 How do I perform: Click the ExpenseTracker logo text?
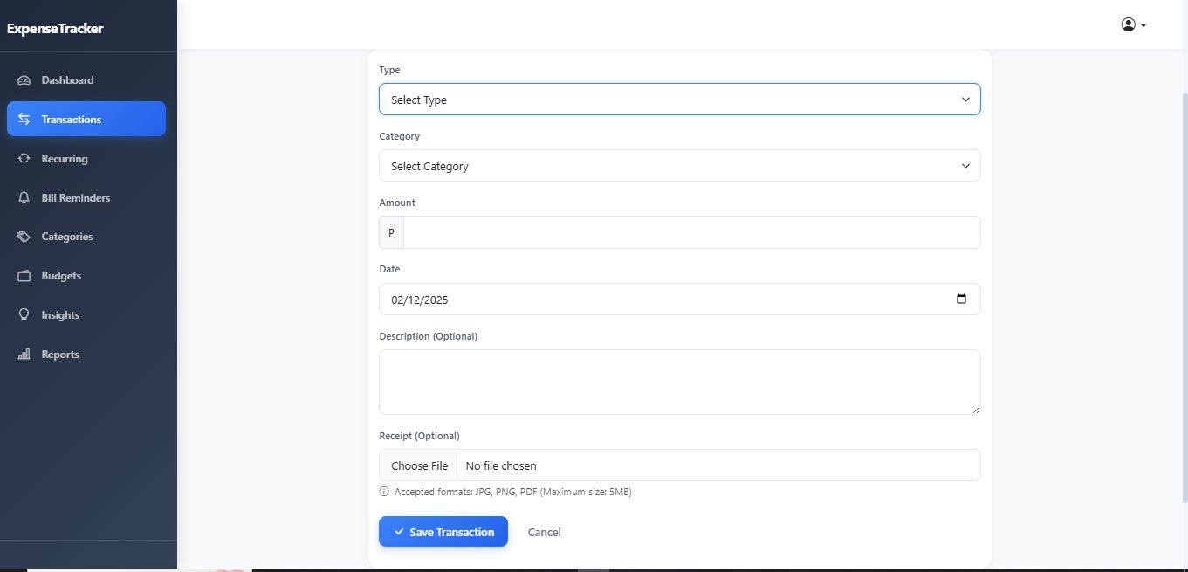click(55, 29)
